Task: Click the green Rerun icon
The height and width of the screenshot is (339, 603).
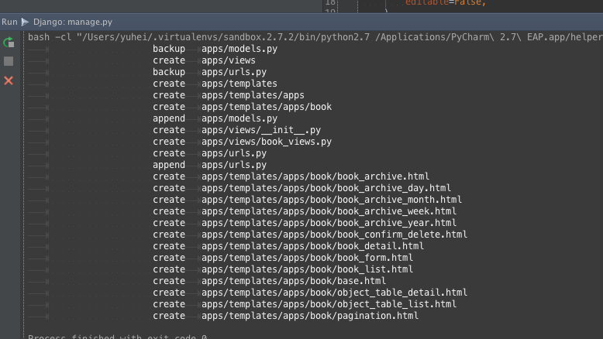Action: [x=9, y=43]
